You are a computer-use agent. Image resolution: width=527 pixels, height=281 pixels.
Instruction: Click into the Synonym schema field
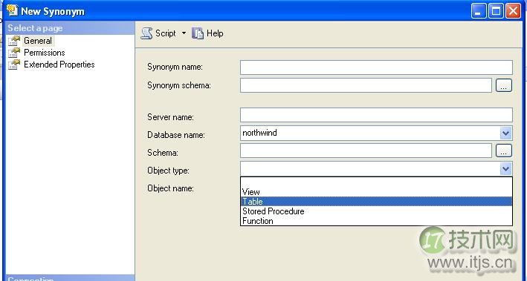(x=366, y=85)
